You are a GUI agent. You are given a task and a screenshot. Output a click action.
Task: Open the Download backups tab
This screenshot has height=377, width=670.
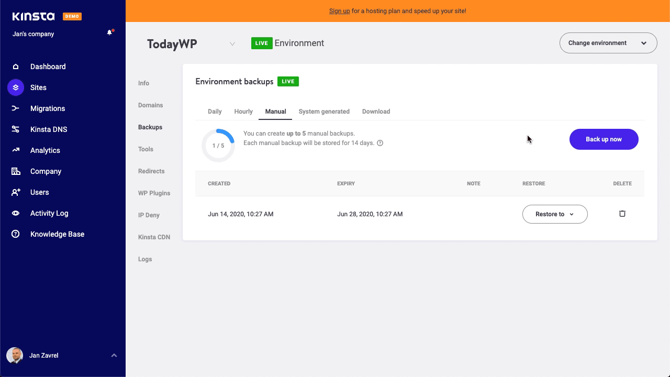click(x=376, y=112)
